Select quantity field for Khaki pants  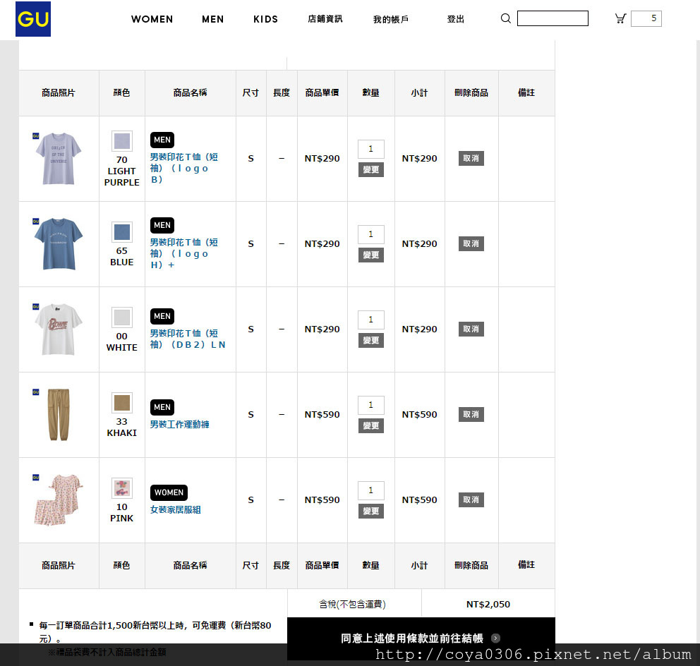tap(371, 405)
